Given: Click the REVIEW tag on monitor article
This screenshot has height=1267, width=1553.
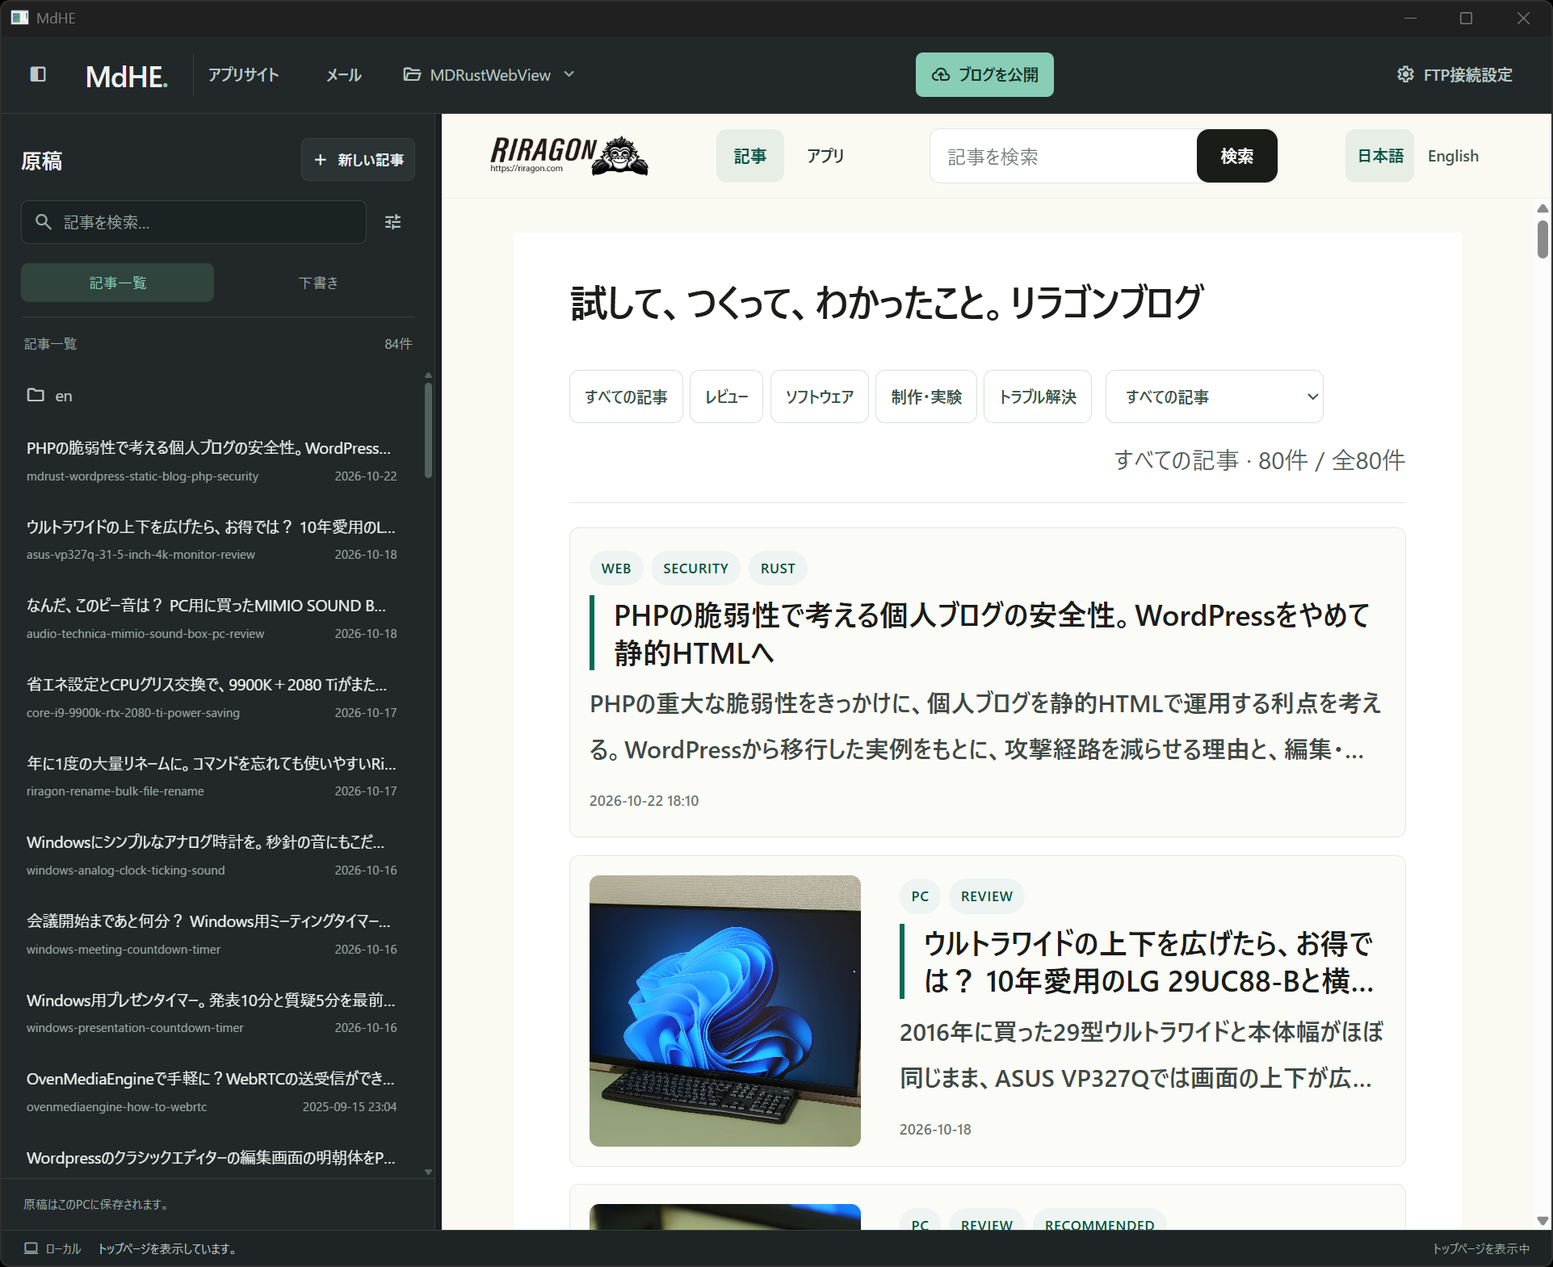Looking at the screenshot, I should pos(986,896).
